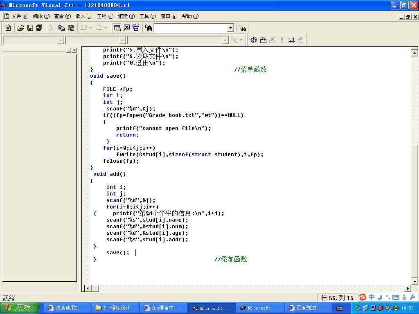Open the 帮助(H) menu

190,16
